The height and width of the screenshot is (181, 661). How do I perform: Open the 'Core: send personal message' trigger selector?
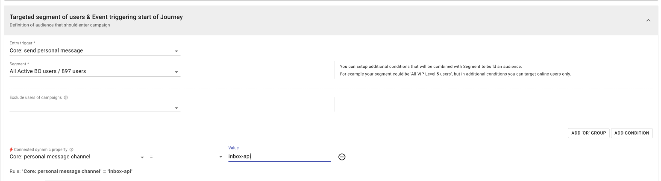[x=90, y=51]
